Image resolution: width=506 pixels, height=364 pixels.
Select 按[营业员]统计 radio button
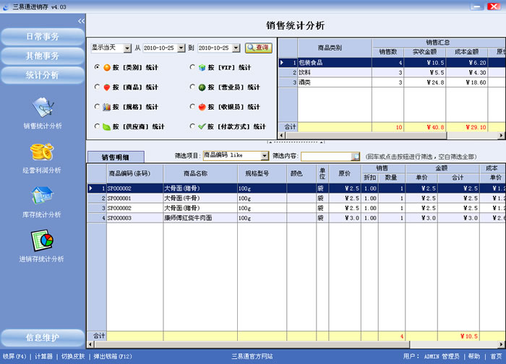click(192, 87)
